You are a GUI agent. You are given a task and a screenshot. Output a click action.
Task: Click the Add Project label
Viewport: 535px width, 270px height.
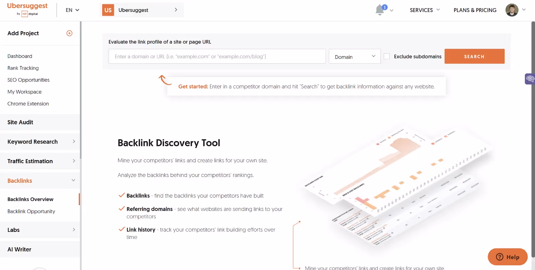point(23,33)
